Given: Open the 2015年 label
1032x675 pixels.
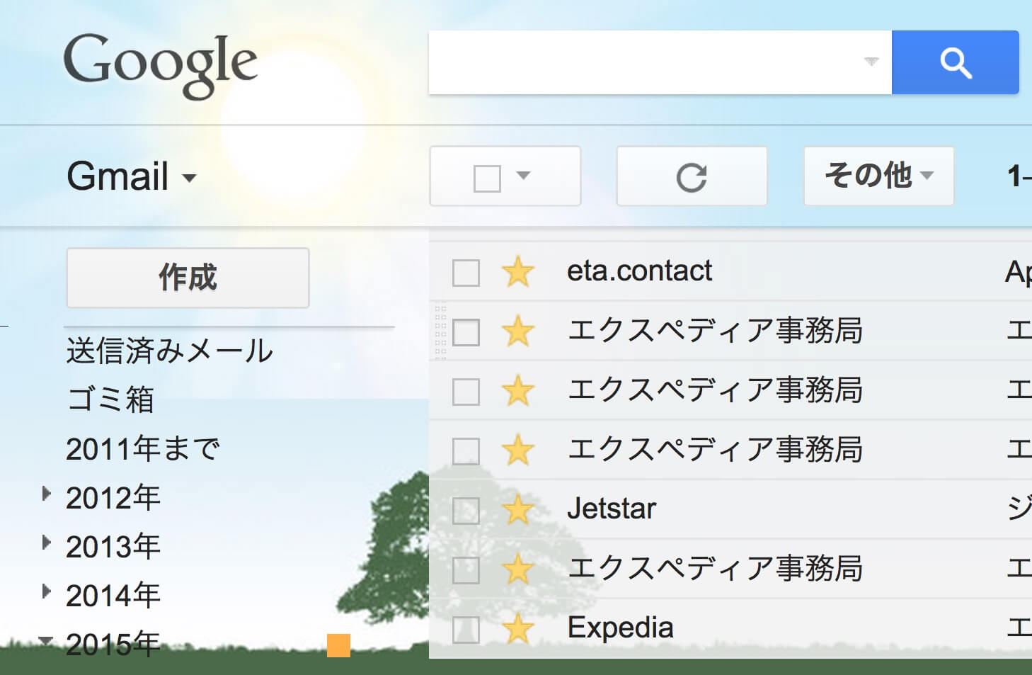Looking at the screenshot, I should click(x=113, y=644).
